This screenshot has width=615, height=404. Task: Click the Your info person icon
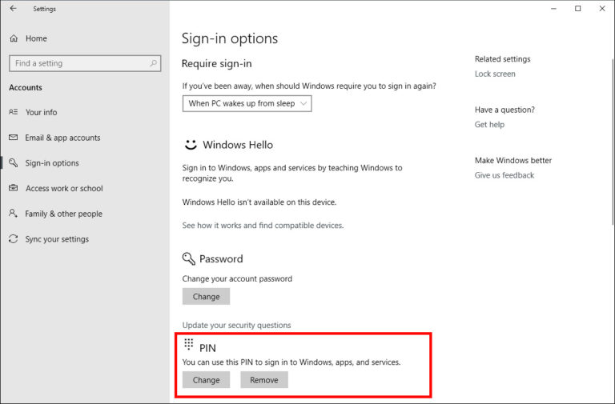pos(14,112)
